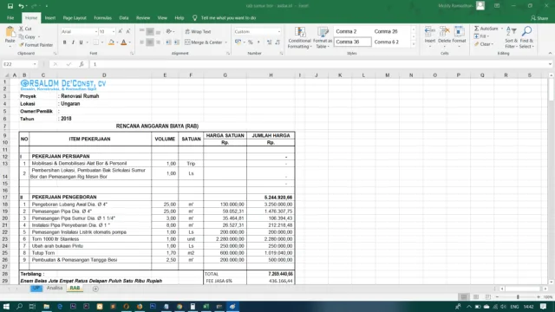Expand the formula bar

coord(550,64)
